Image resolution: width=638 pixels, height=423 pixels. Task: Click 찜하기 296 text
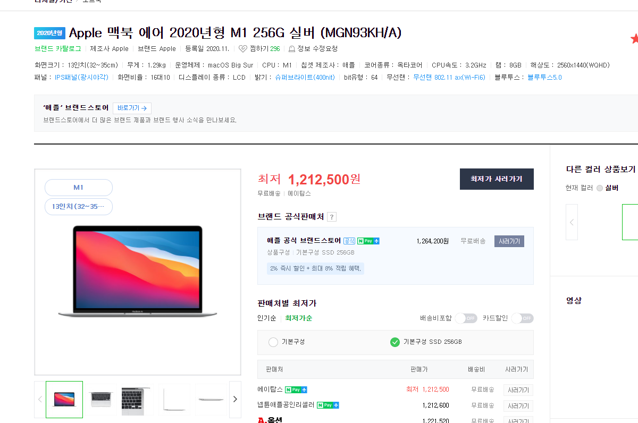pyautogui.click(x=264, y=49)
